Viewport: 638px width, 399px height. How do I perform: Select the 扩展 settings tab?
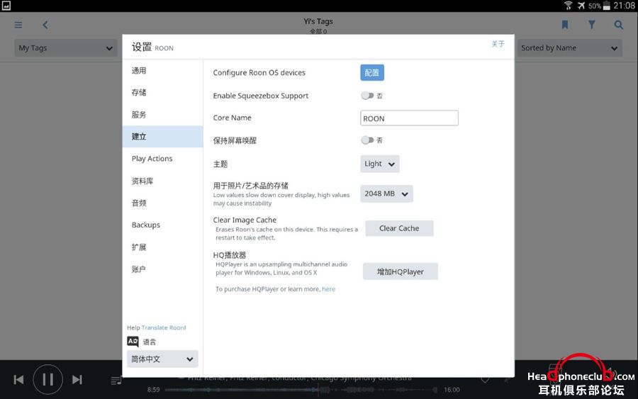[163, 247]
